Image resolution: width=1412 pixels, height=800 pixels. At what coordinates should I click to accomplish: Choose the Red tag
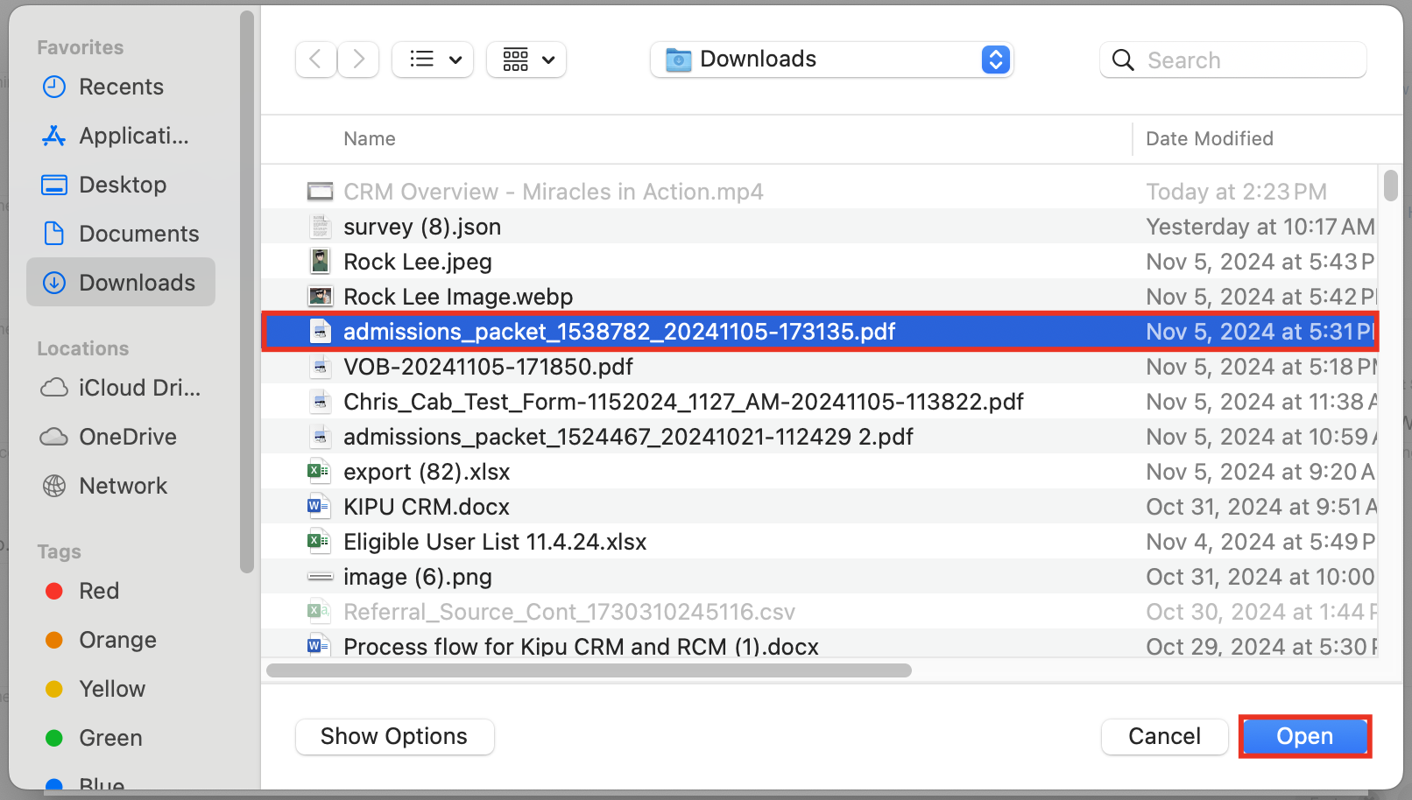click(98, 591)
